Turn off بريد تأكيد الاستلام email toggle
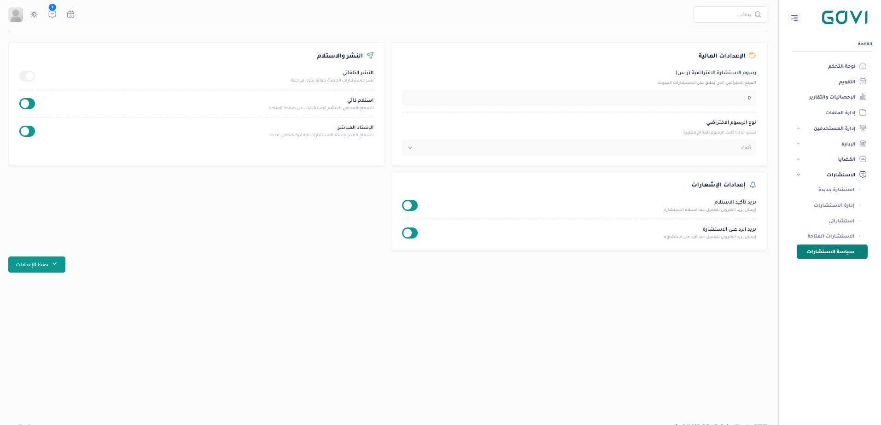This screenshot has height=425, width=881. click(409, 205)
